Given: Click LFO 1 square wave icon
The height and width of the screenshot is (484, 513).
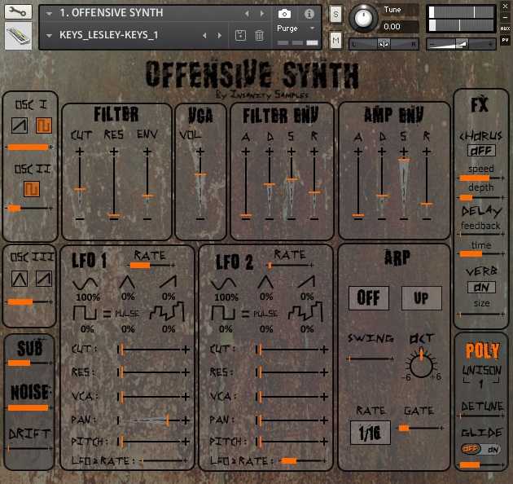Looking at the screenshot, I should pyautogui.click(x=85, y=312).
